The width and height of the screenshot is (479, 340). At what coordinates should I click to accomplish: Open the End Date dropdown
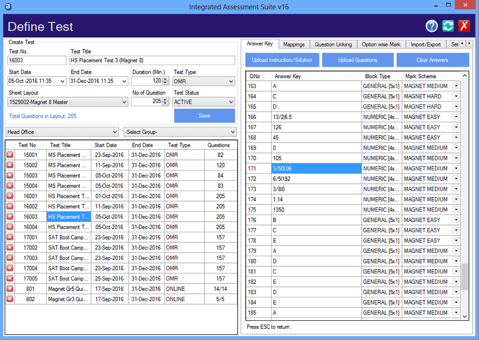tap(124, 81)
